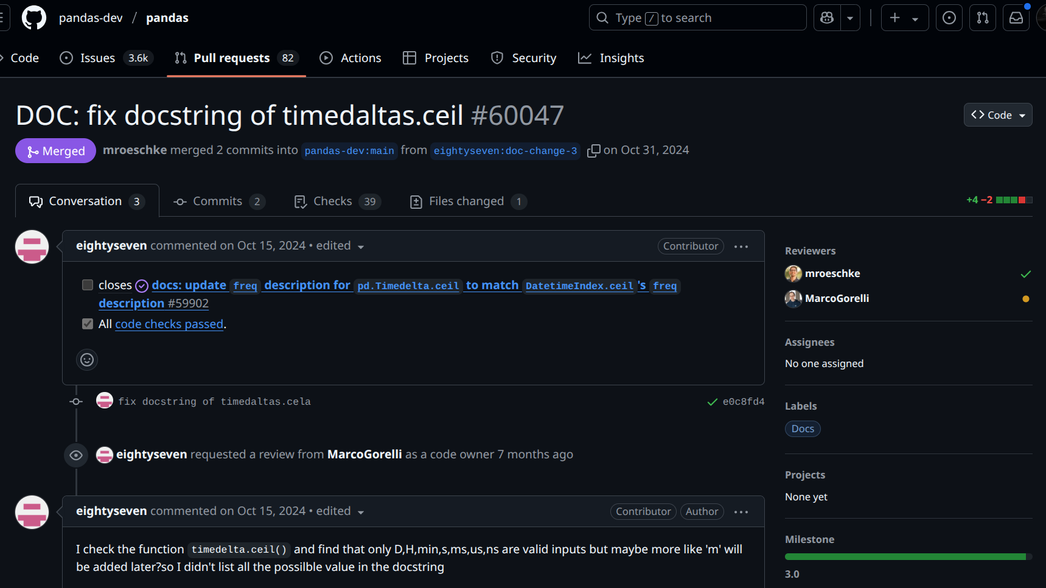Open eightyseven:doc-change-3 head branch link
This screenshot has height=588, width=1046.
505,150
